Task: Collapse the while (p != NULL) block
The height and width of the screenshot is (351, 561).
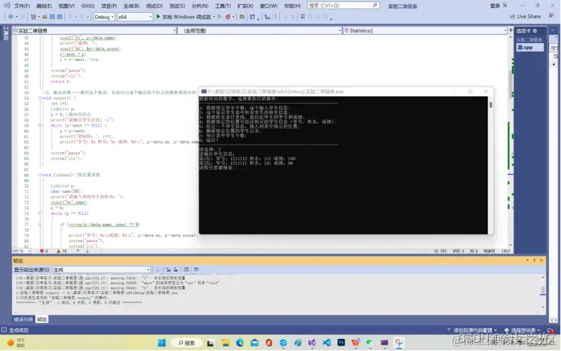Action: 40,213
